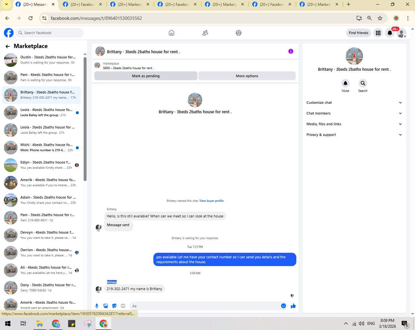The width and height of the screenshot is (415, 330).
Task: Switch to the fourth Facebook tab
Action: click(x=177, y=5)
